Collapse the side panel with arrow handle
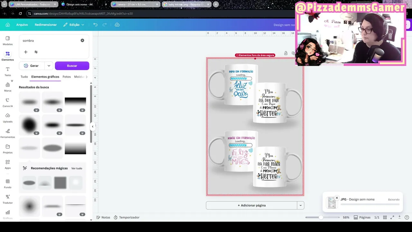412x232 pixels. click(x=93, y=127)
